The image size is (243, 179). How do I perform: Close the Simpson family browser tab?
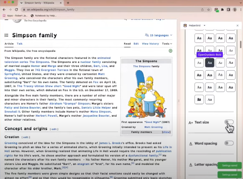61,3
